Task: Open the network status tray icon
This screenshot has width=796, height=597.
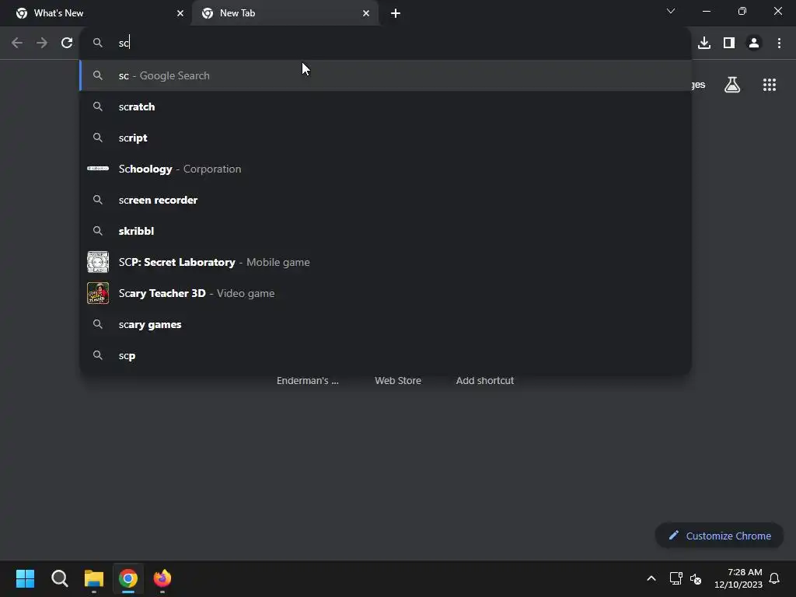Action: [676, 578]
